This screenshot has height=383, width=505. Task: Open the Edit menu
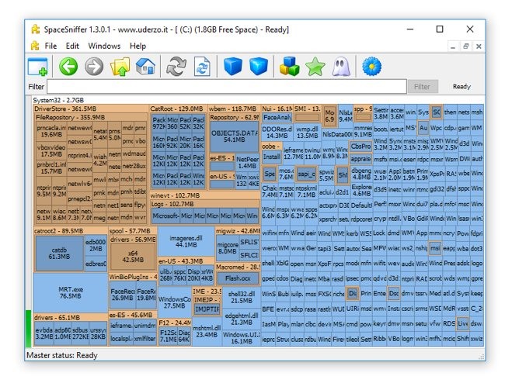[72, 46]
